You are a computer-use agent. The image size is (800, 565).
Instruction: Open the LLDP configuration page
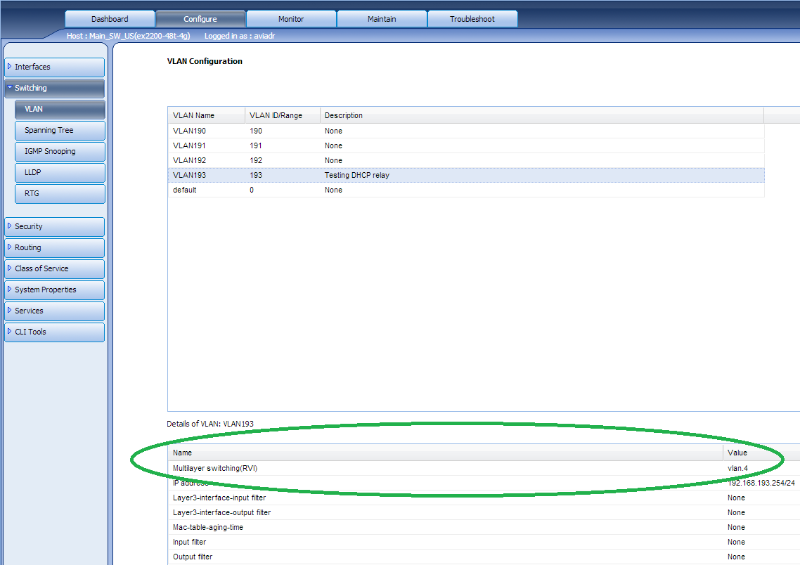(x=60, y=172)
